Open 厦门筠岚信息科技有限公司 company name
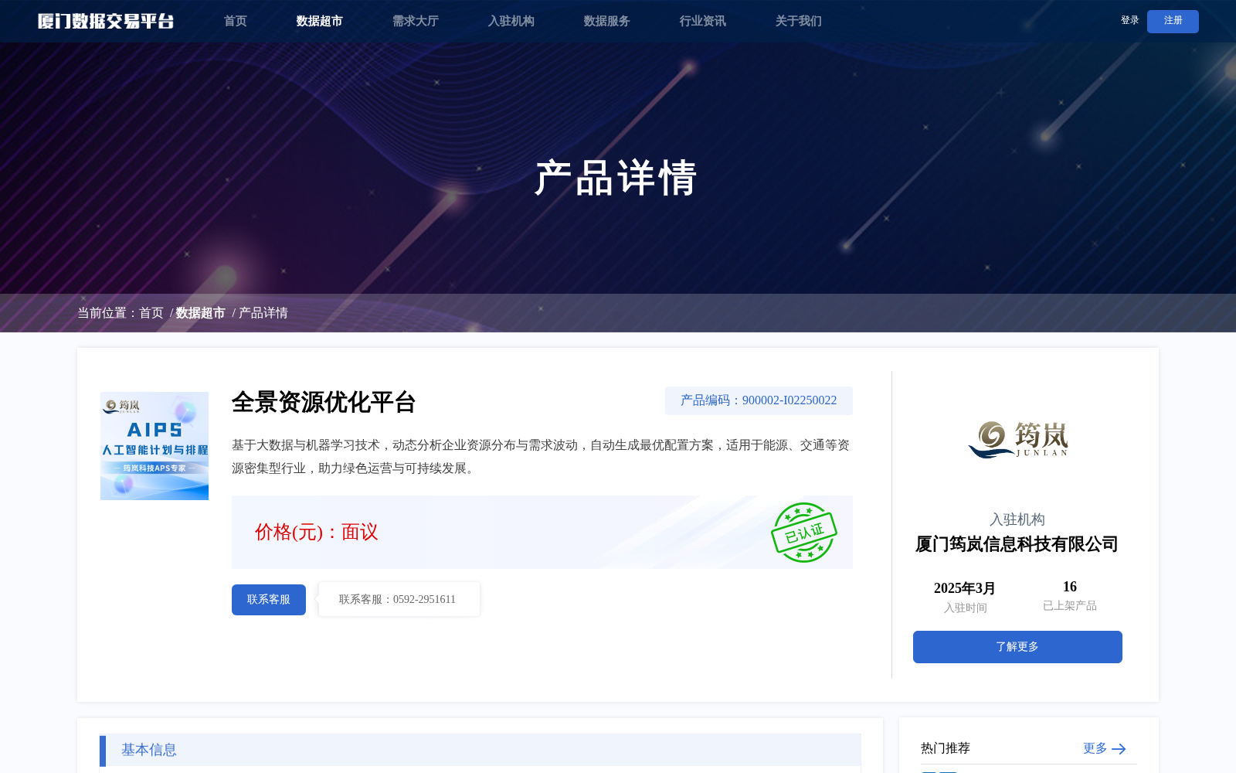The image size is (1236, 773). coord(1017,544)
